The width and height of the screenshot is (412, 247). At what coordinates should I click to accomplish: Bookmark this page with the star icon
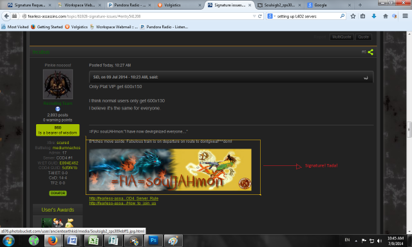pyautogui.click(x=353, y=16)
